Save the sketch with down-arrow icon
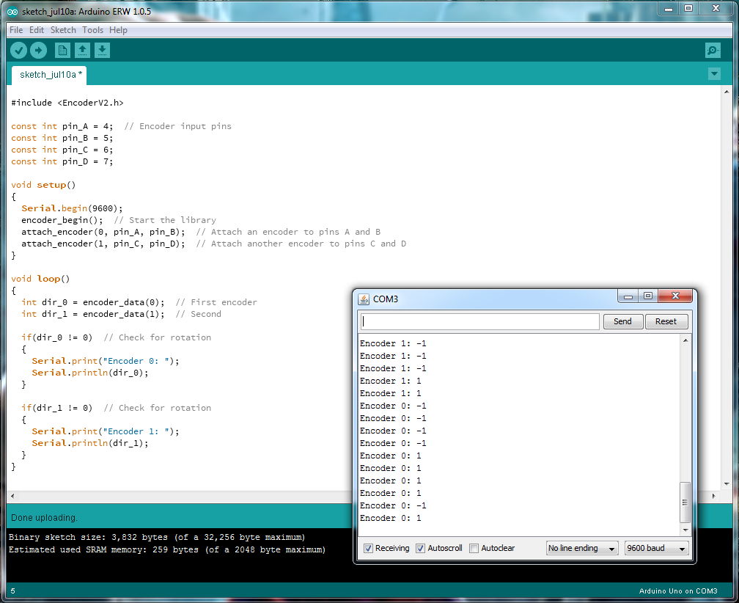Image resolution: width=739 pixels, height=603 pixels. coord(102,50)
